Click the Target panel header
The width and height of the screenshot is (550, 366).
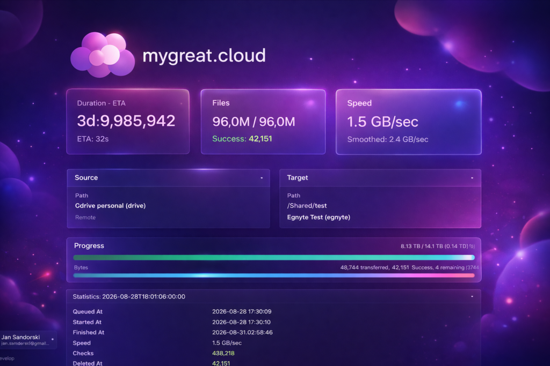tap(376, 177)
